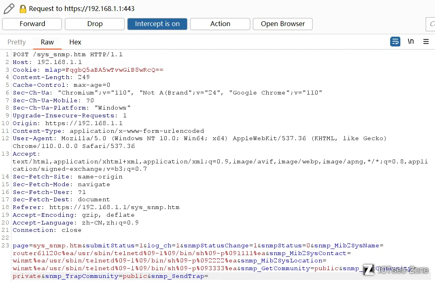Open the hamburger options menu
The width and height of the screenshot is (435, 282).
pyautogui.click(x=426, y=42)
